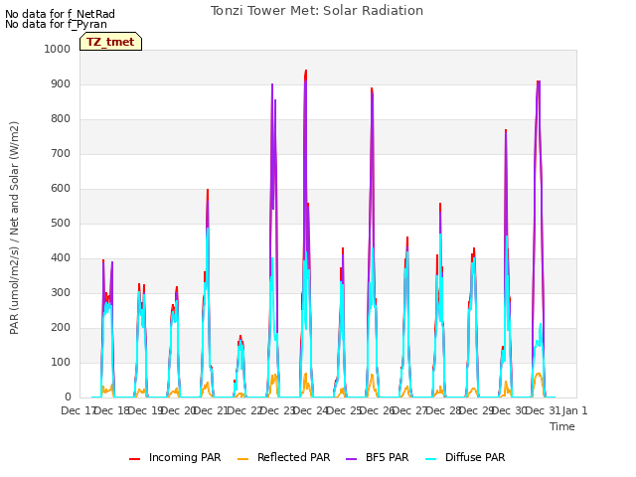Click the 500 y-axis tick label
The height and width of the screenshot is (477, 636).
tap(61, 223)
